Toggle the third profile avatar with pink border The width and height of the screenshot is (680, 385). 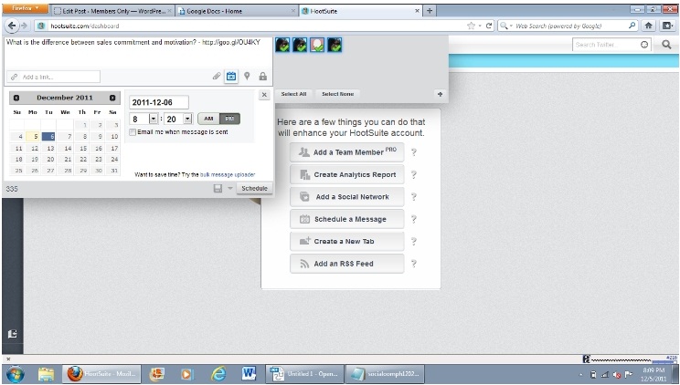click(317, 45)
